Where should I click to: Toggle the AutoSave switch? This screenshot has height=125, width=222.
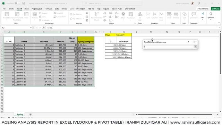coord(18,3)
